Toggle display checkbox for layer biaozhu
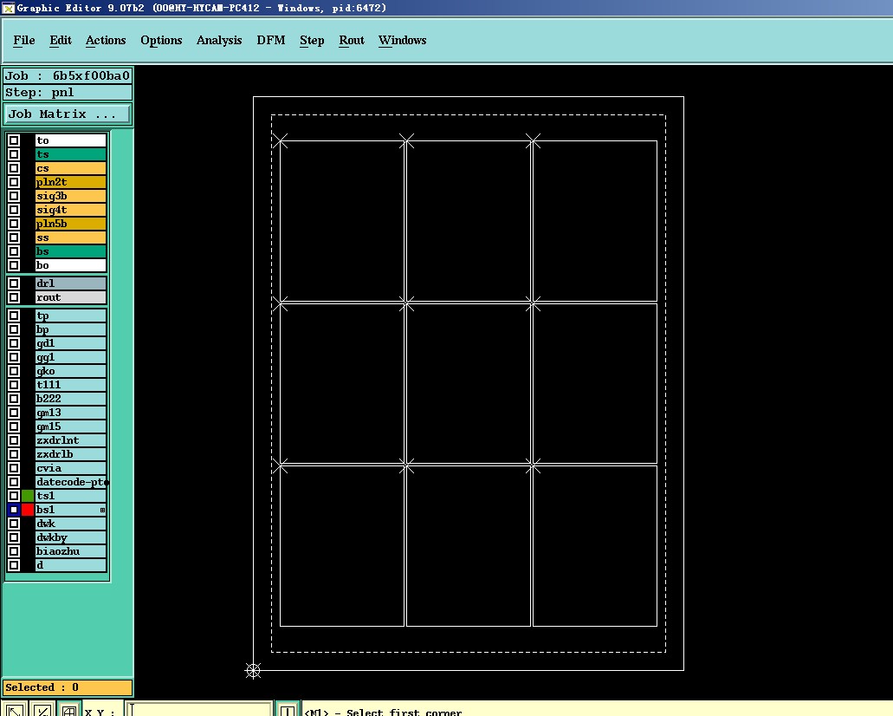Screen dimensions: 893x716 point(14,551)
